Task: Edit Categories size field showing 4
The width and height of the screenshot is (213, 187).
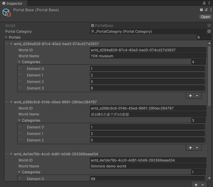Action: 198,62
